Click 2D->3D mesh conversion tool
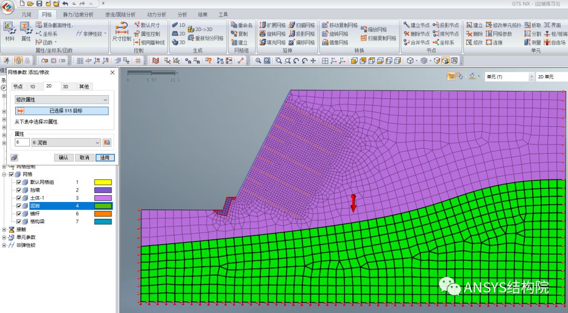The width and height of the screenshot is (568, 313). coord(200,29)
